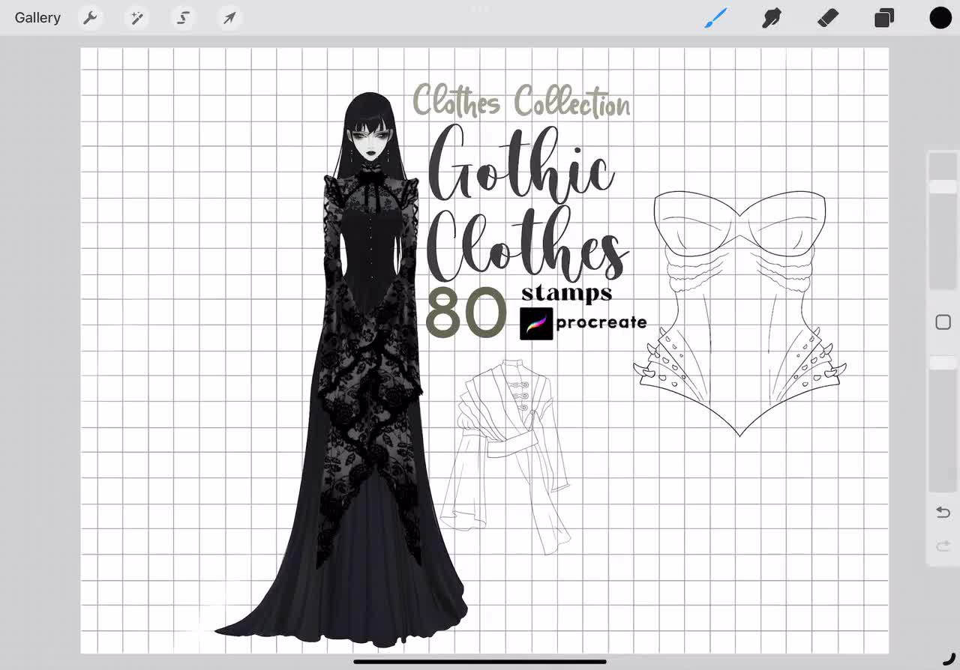The width and height of the screenshot is (960, 670).
Task: Click the redo arrow in sidebar
Action: [943, 546]
